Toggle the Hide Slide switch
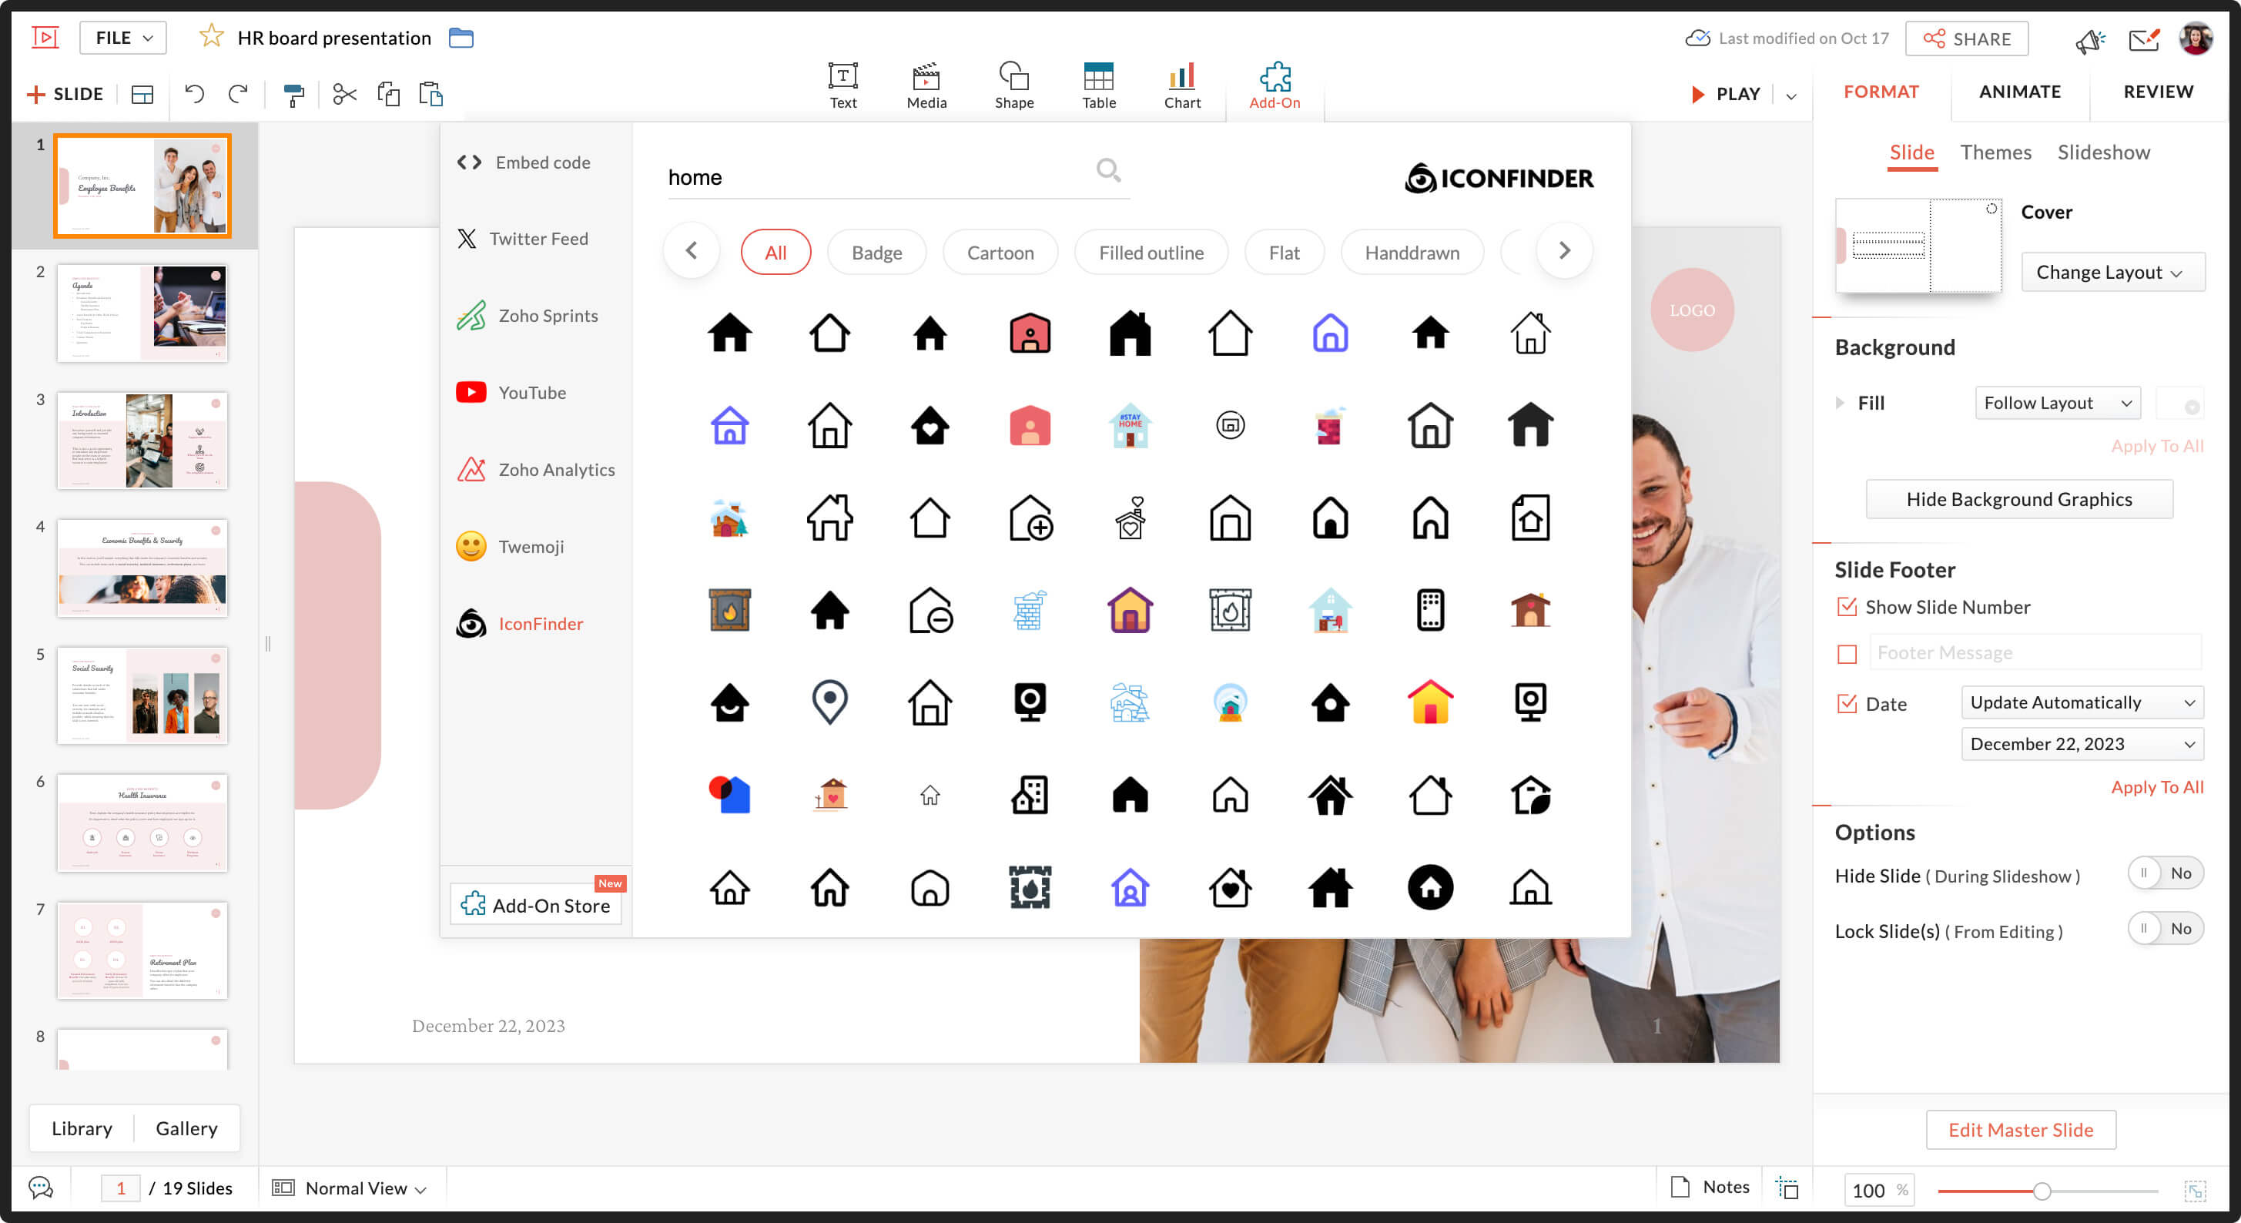Image resolution: width=2241 pixels, height=1223 pixels. 2165,873
